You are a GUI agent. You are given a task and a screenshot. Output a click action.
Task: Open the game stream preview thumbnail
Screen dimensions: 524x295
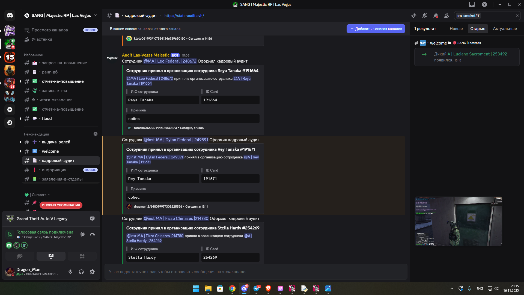click(458, 221)
